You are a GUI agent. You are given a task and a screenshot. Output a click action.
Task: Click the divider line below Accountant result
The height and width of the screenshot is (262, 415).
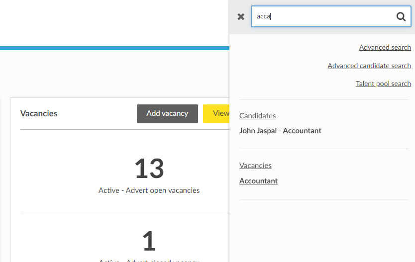(x=323, y=199)
